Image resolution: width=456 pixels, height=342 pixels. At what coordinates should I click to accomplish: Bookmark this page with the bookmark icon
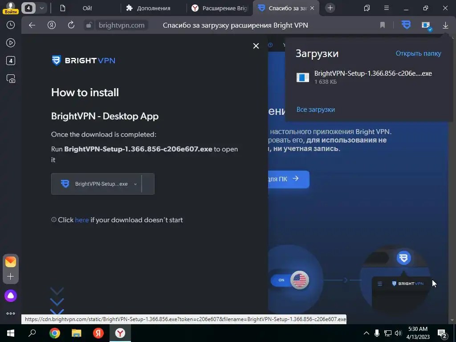pos(383,25)
